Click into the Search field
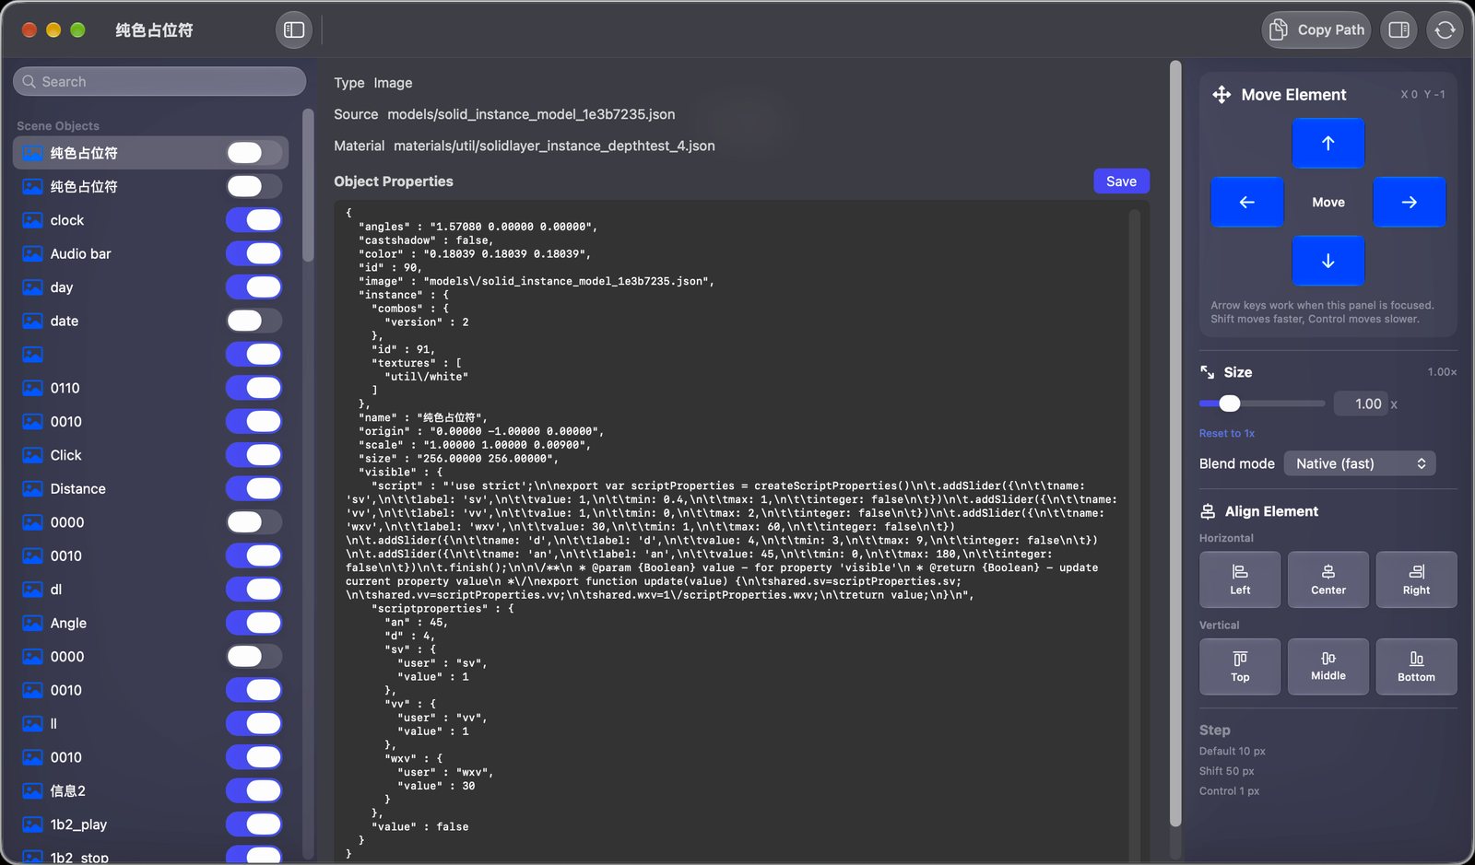 159,81
